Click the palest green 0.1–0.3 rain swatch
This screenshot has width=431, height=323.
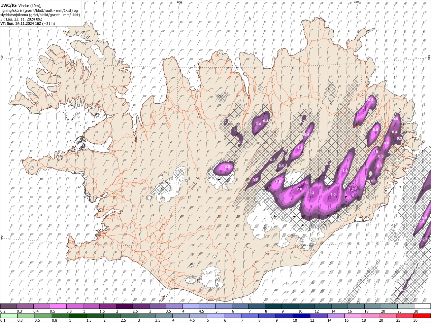(x=9, y=316)
